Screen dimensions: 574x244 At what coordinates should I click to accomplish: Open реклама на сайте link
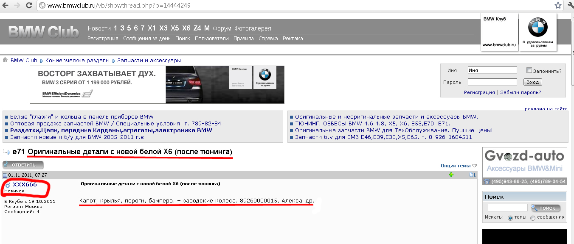pos(546,108)
